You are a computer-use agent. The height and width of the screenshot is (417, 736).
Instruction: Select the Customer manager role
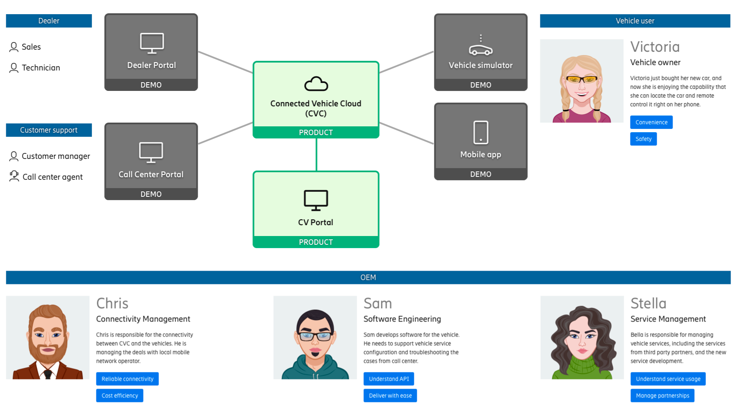pos(50,156)
